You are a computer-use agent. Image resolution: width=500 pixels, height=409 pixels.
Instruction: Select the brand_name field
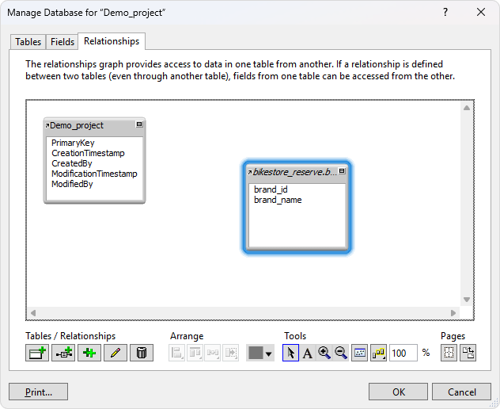(278, 200)
